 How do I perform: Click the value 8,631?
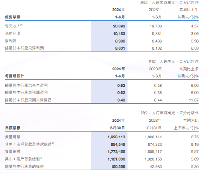click(x=120, y=48)
